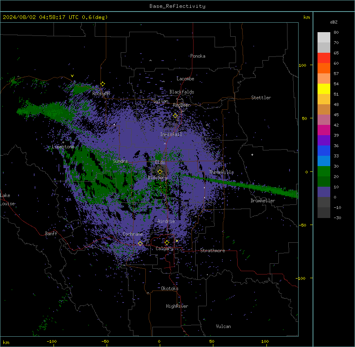Click the Calgary city label
355x347 pixels.
coord(164,249)
